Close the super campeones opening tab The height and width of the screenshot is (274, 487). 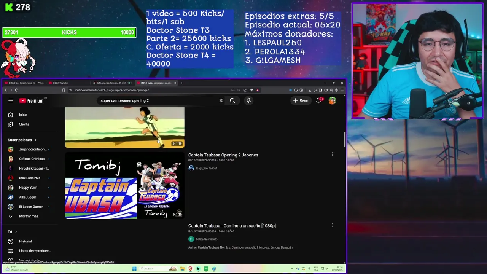coord(175,83)
